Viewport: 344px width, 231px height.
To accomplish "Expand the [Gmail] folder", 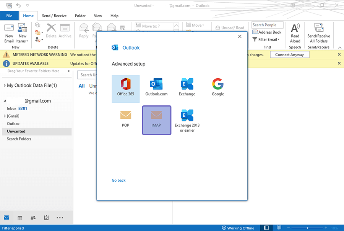I will click(5, 116).
